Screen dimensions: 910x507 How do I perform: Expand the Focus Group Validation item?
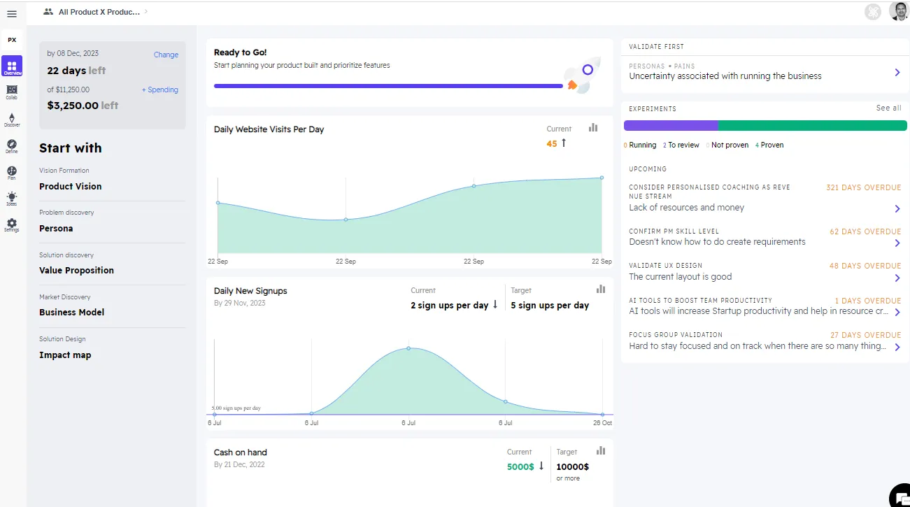[897, 345]
